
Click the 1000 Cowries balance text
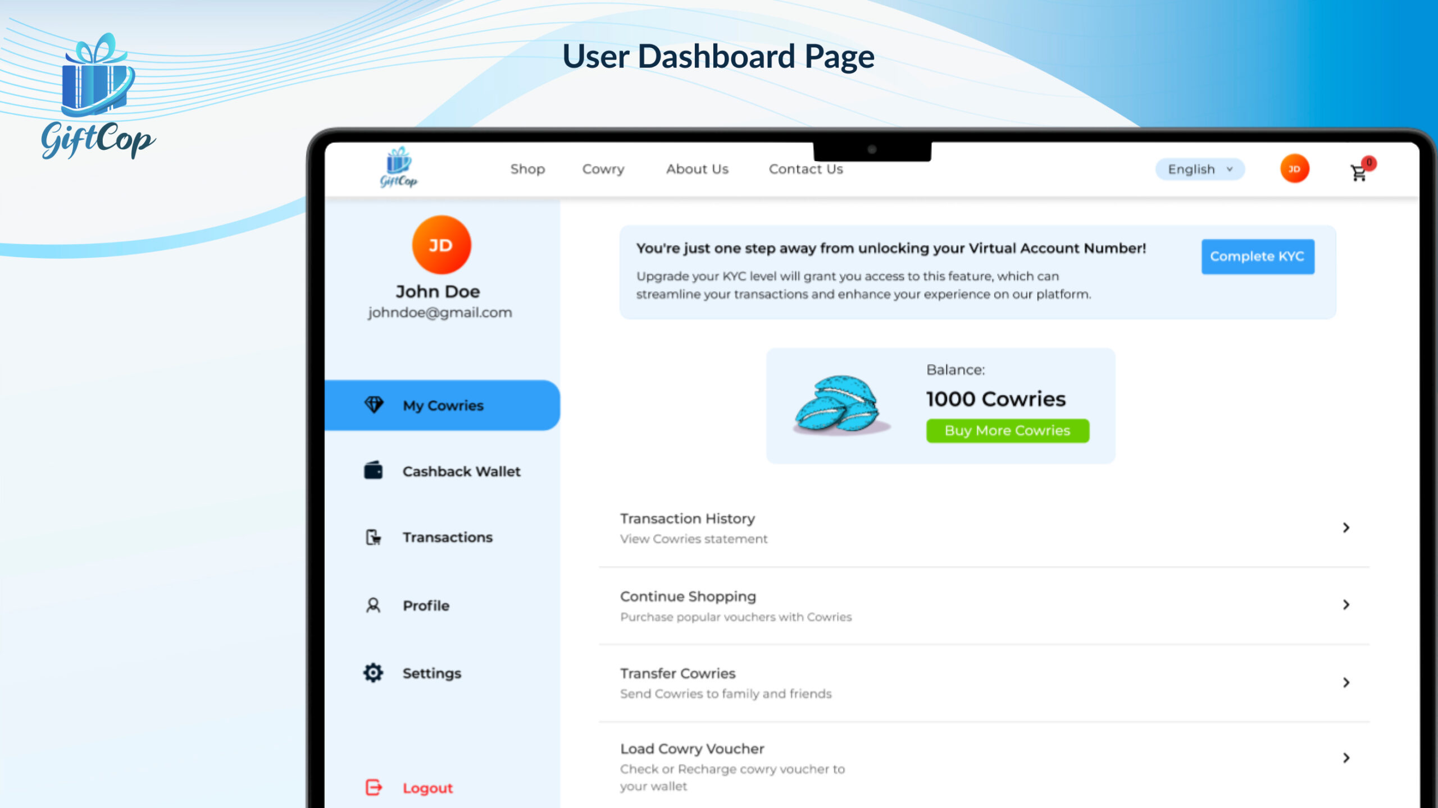[x=995, y=399]
